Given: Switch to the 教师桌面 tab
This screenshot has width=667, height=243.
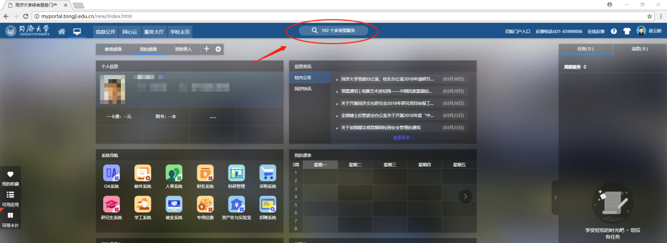Looking at the screenshot, I should [x=113, y=49].
